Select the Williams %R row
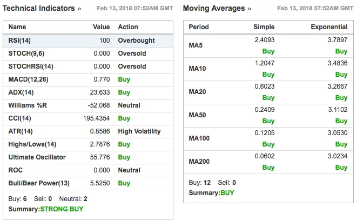Image resolution: width=357 pixels, height=220 pixels. click(x=88, y=105)
